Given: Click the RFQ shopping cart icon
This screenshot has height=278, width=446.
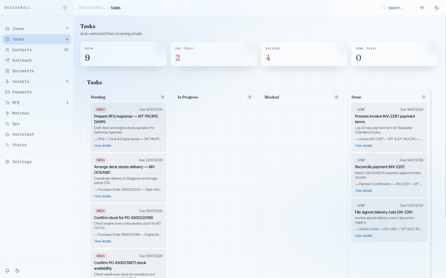Looking at the screenshot, I should click(8, 103).
